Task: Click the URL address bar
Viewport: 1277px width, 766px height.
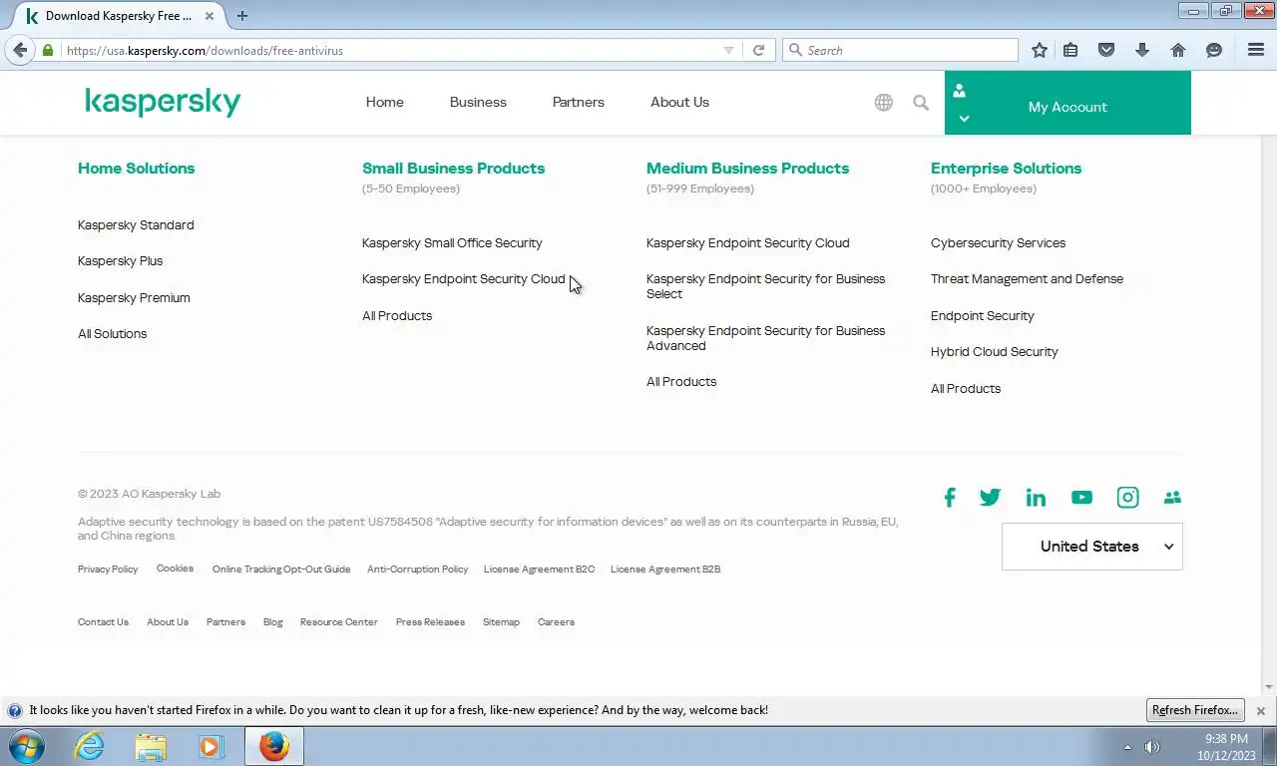Action: click(x=389, y=50)
